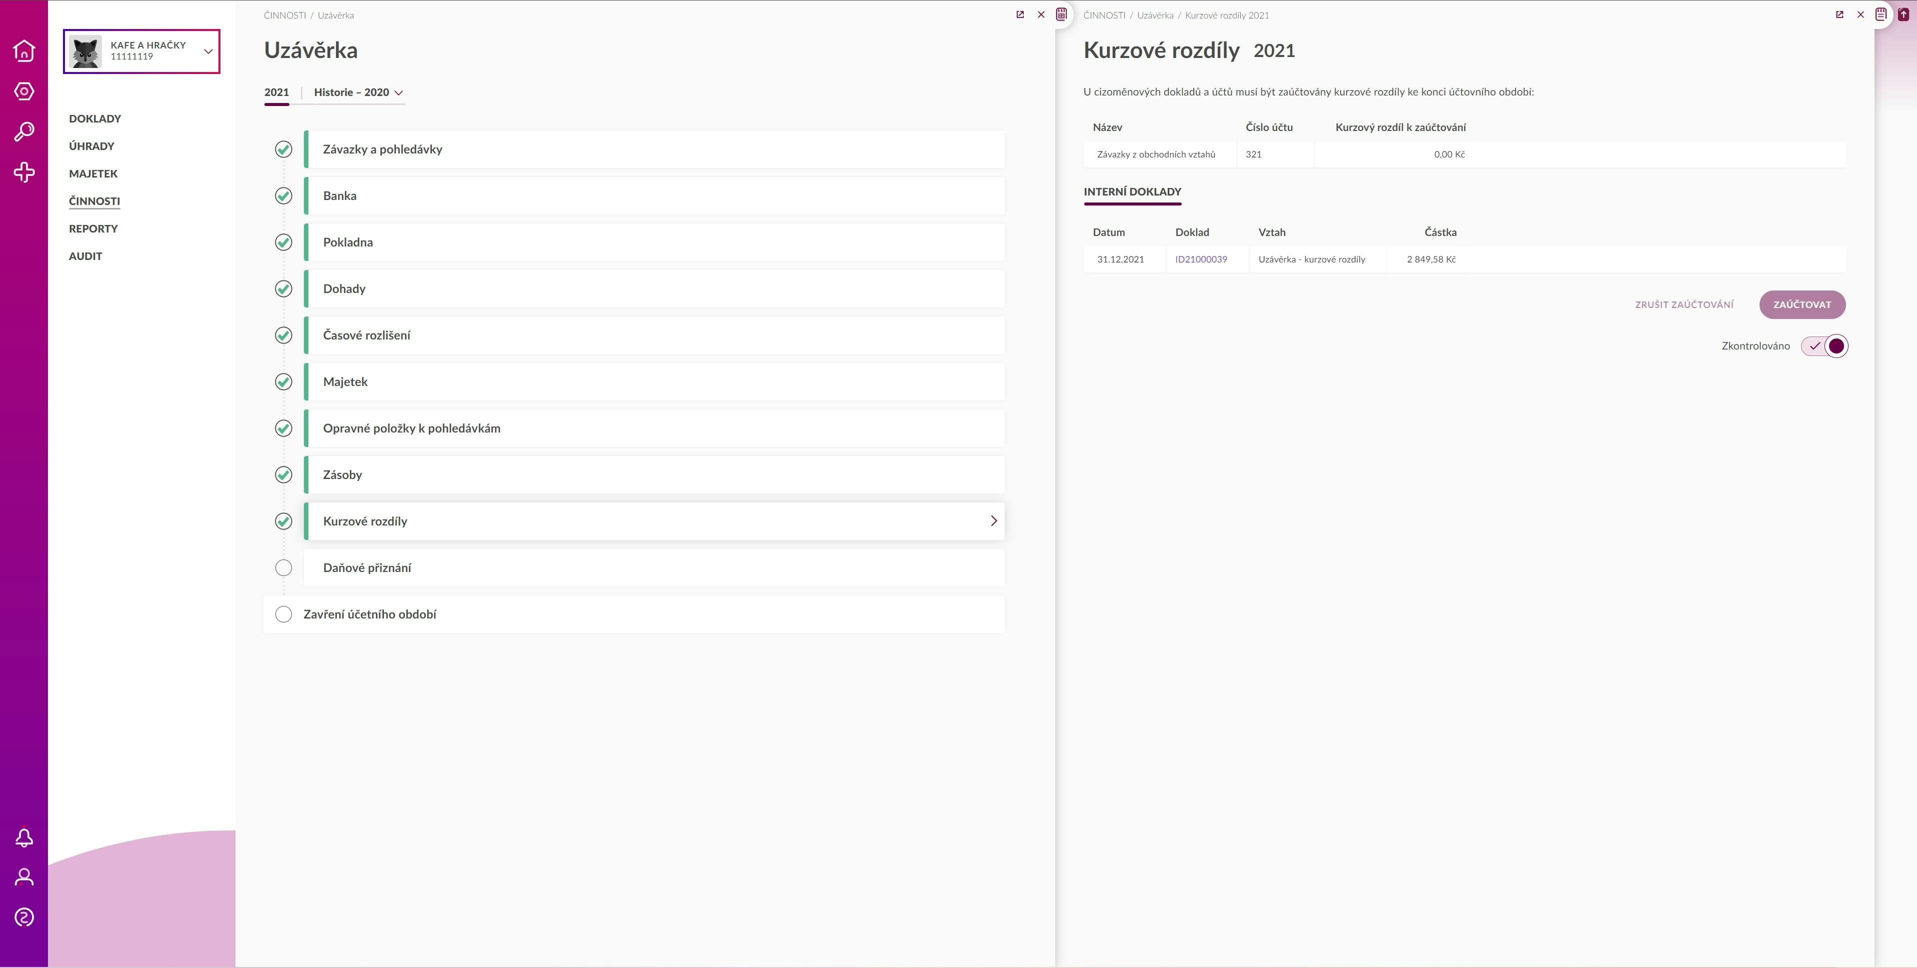The width and height of the screenshot is (1917, 968).
Task: Mark Daňové přiznání circle as done
Action: coord(283,568)
